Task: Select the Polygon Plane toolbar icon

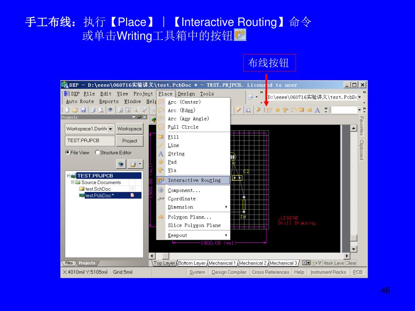Action: pos(309,110)
